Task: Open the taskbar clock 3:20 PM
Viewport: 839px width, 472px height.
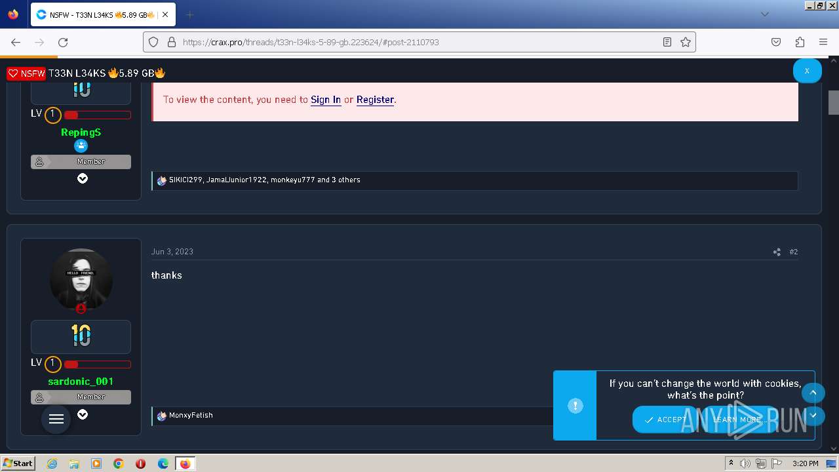Action: [x=805, y=463]
